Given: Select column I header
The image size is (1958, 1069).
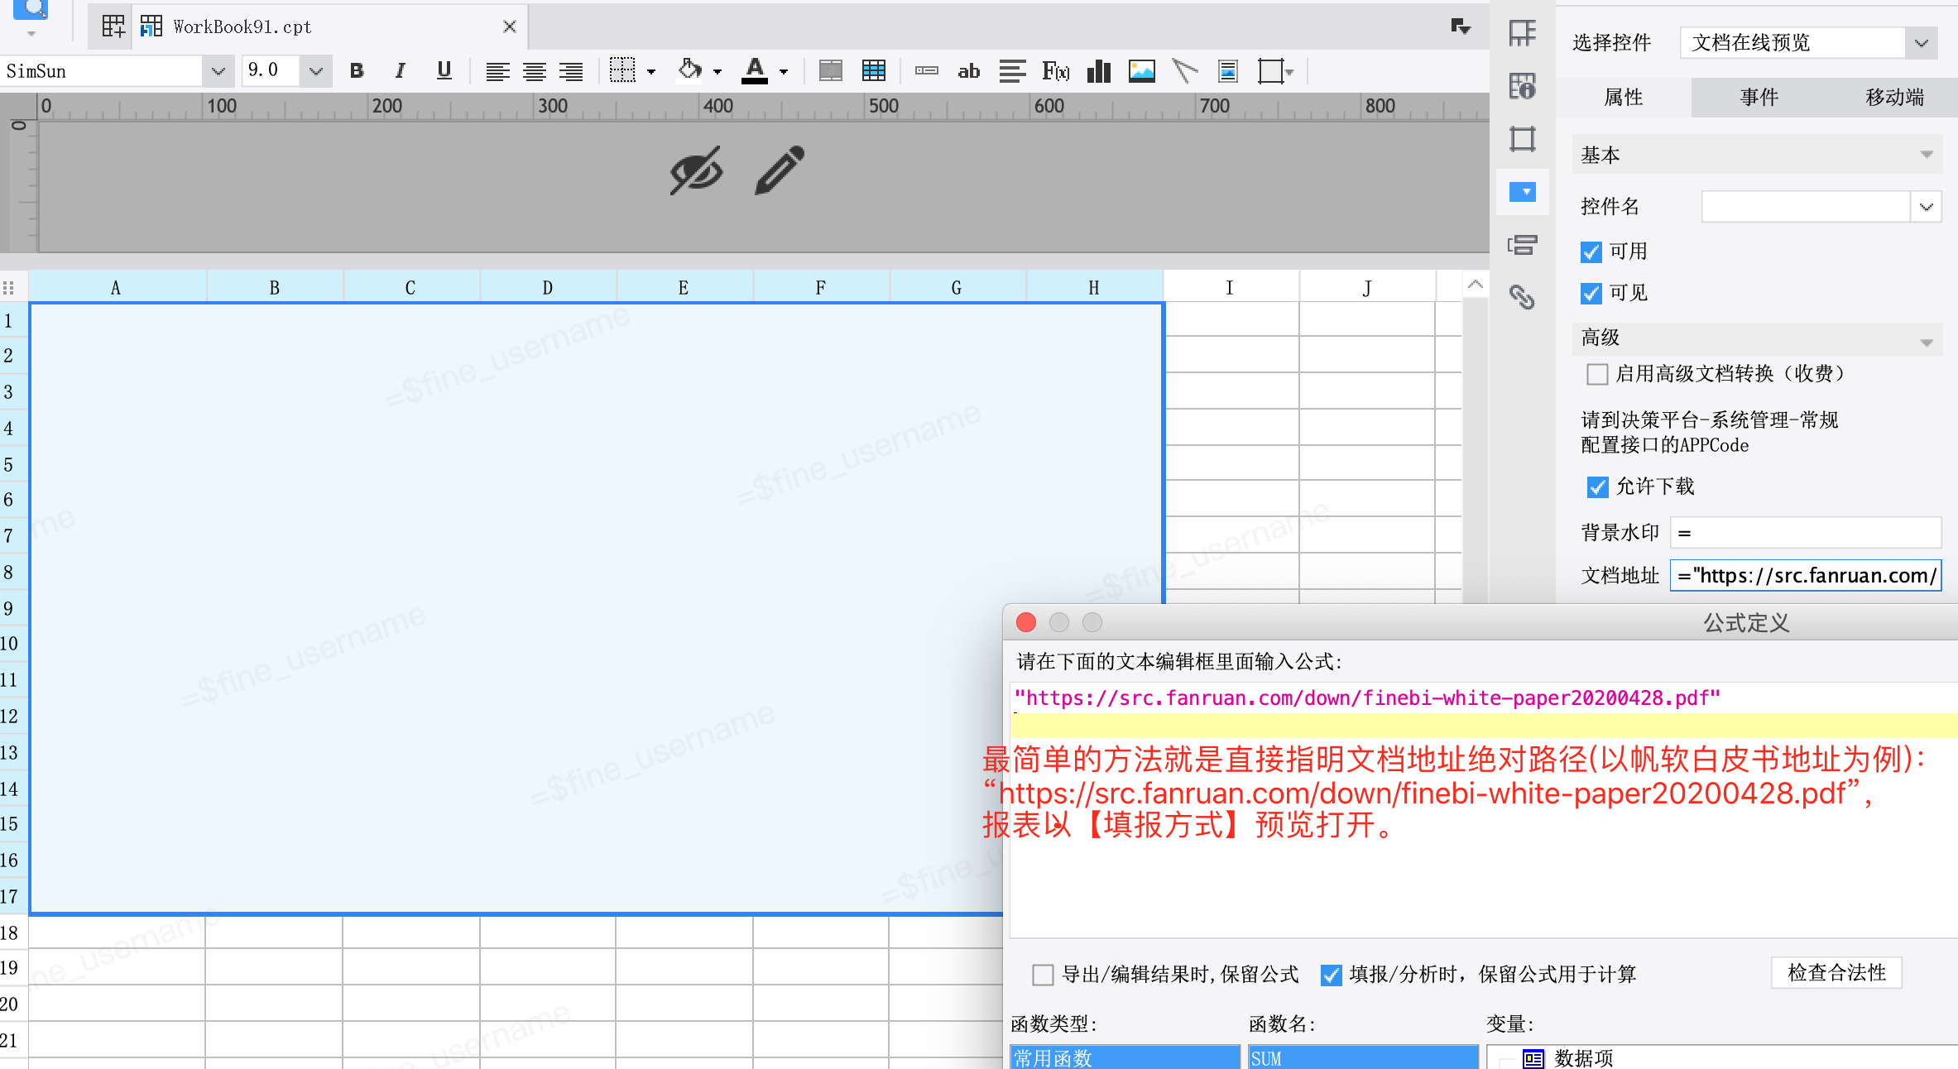Looking at the screenshot, I should (x=1230, y=287).
